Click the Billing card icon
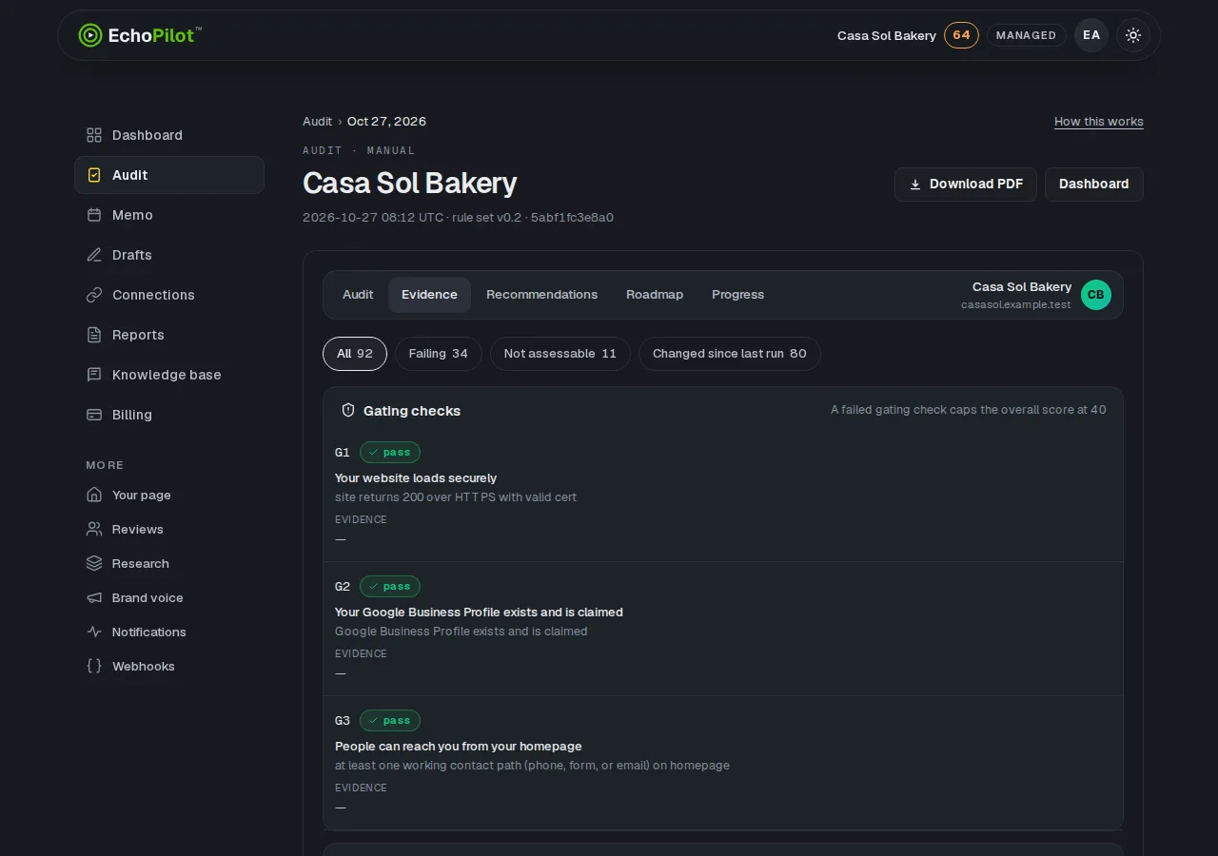 pyautogui.click(x=94, y=415)
